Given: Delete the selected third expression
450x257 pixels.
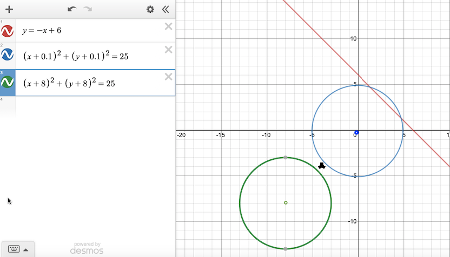Looking at the screenshot, I should point(168,77).
